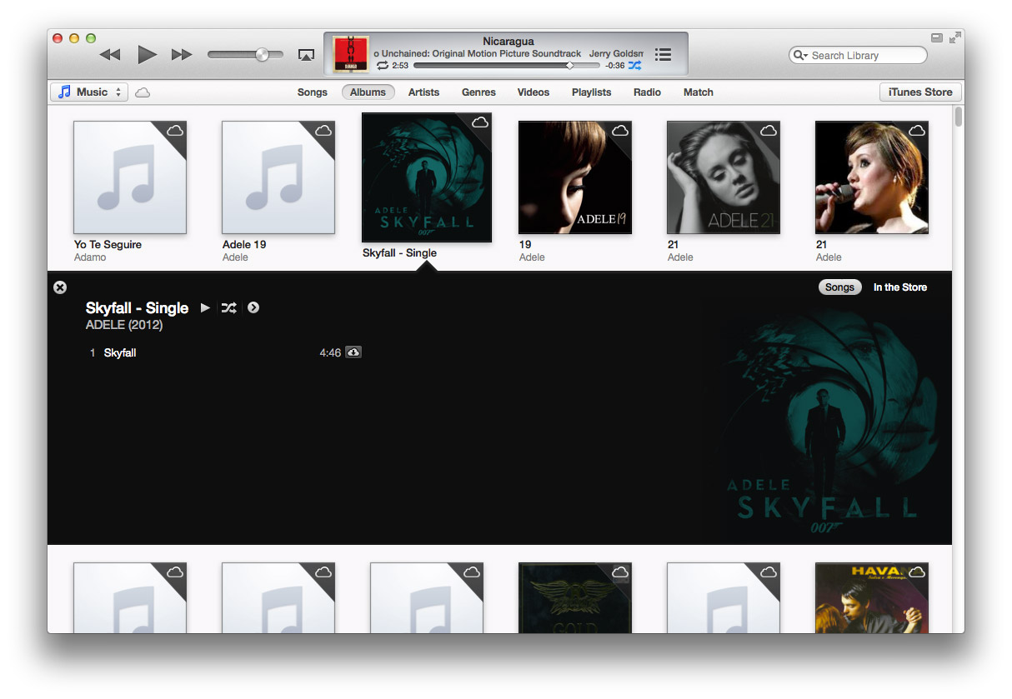The width and height of the screenshot is (1012, 699).
Task: Click the cloud icon on ADELE 19 artwork
Action: point(620,131)
